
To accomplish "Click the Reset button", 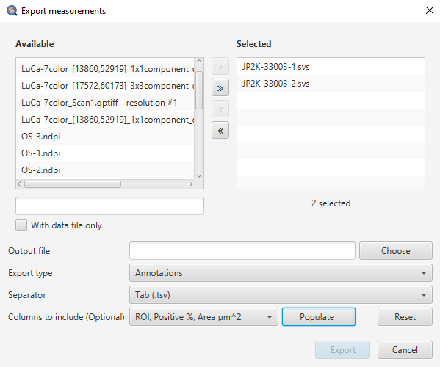I will click(x=405, y=317).
